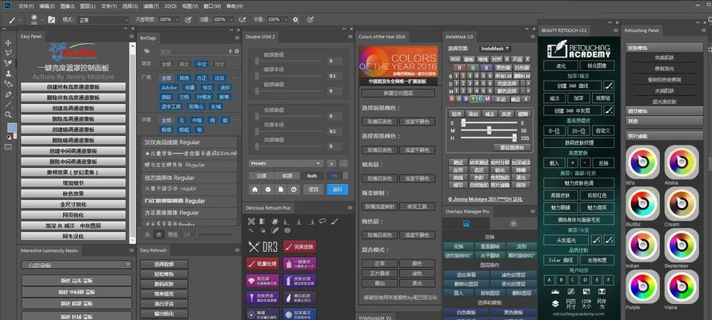Apply the Alisha photo filter icon

pos(682,162)
